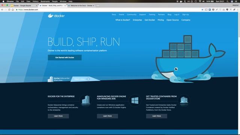
Task: Click the docker datacenter What's New banner
Action: [58, 79]
